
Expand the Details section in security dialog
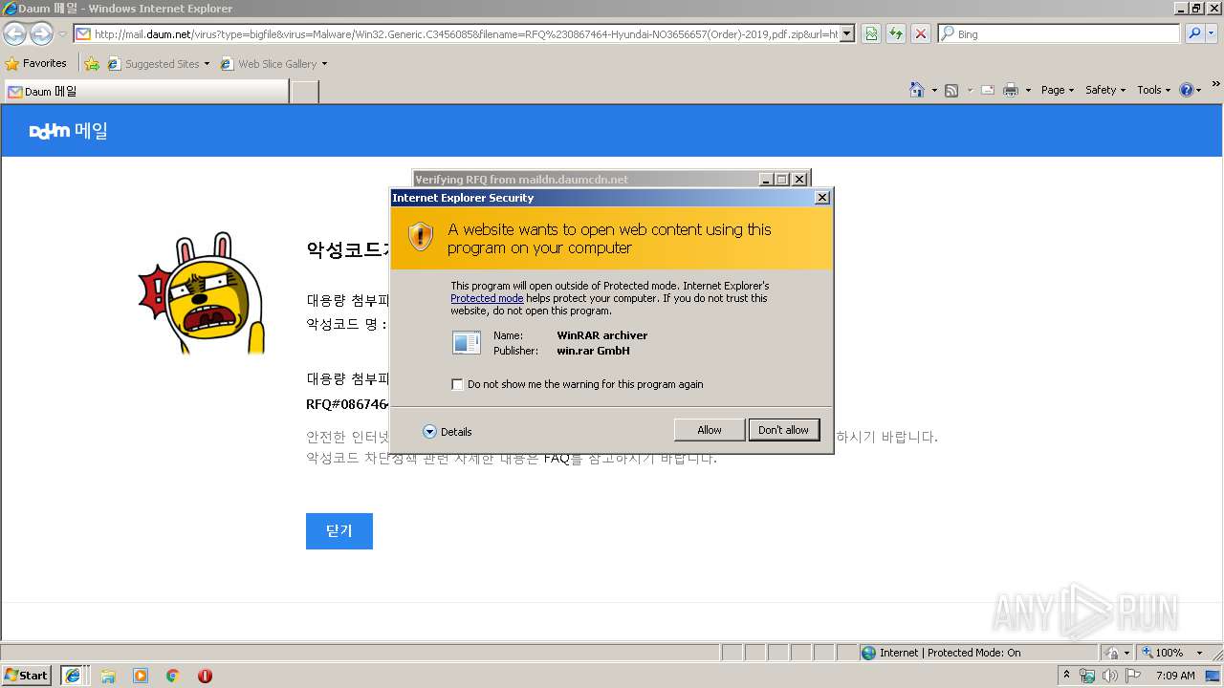[x=448, y=432]
